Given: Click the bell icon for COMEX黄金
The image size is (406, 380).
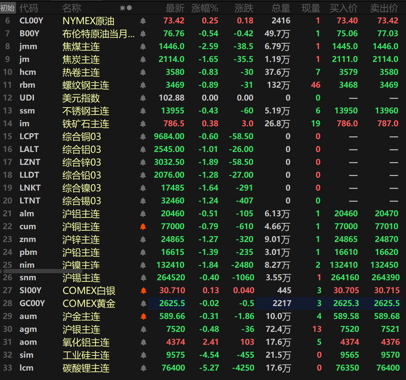Looking at the screenshot, I should click(x=143, y=304).
